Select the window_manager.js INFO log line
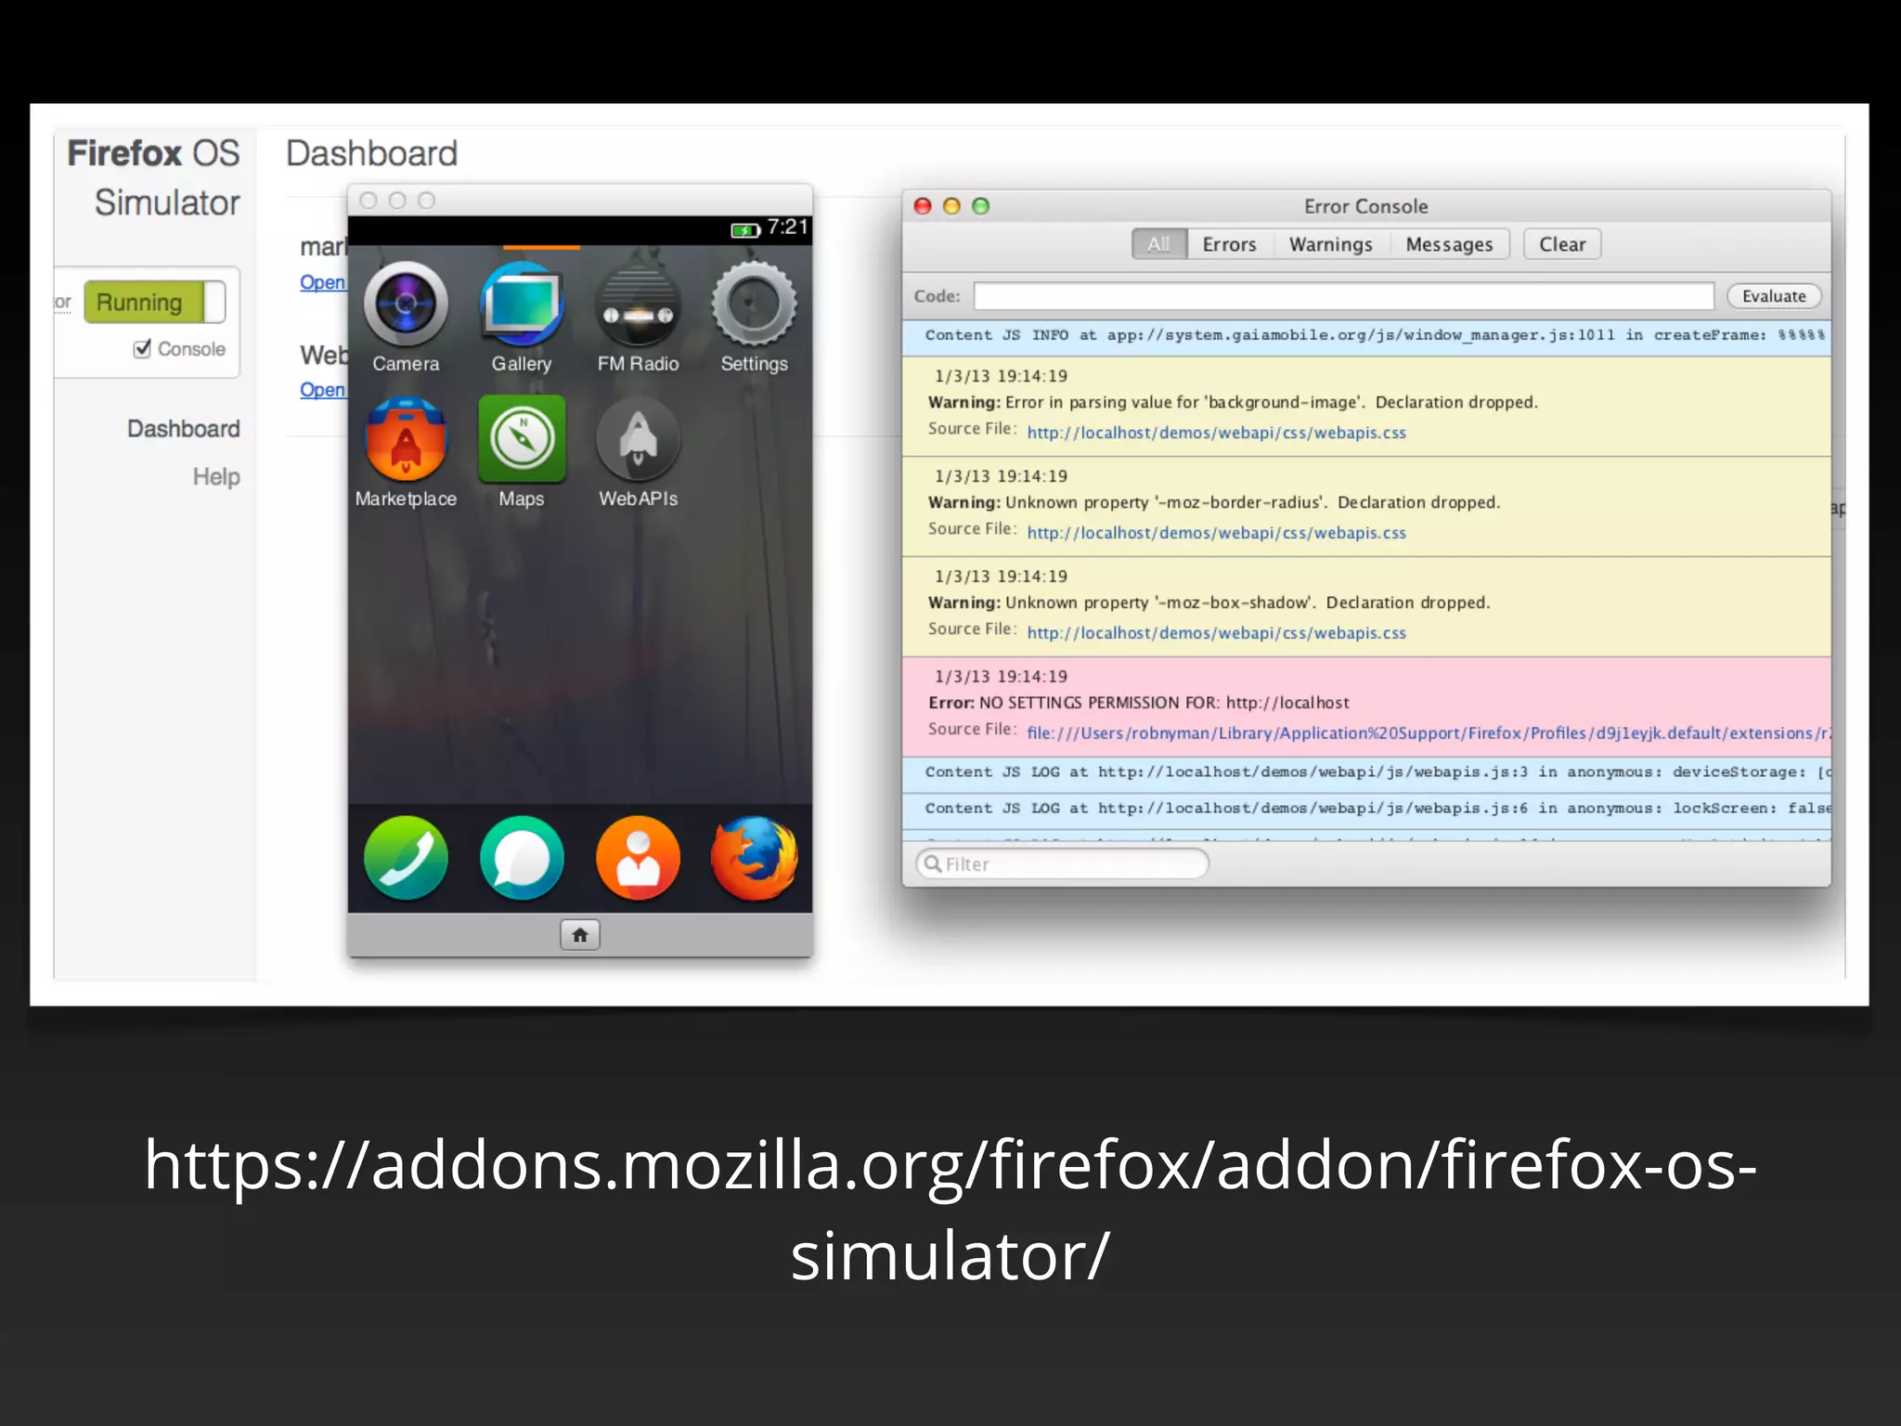Viewport: 1901px width, 1426px height. 1366,335
